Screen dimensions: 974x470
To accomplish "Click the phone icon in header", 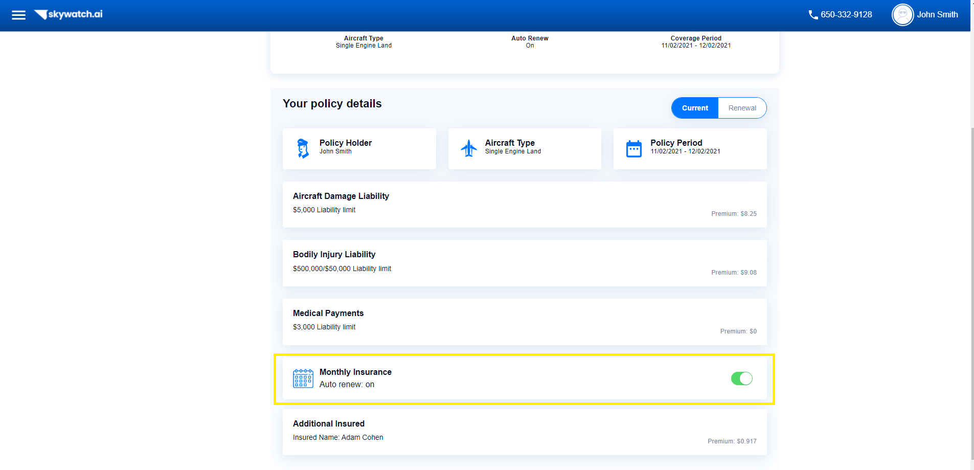I will pyautogui.click(x=813, y=15).
